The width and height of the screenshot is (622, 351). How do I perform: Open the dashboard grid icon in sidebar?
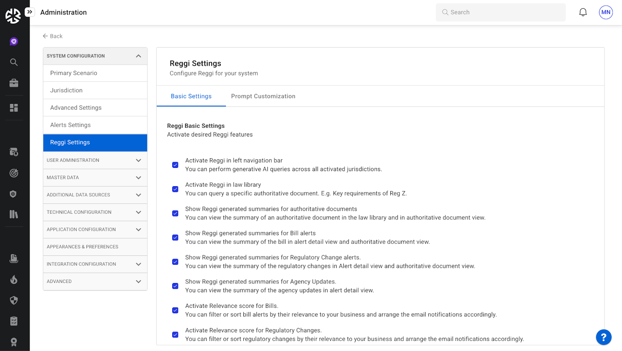(14, 108)
